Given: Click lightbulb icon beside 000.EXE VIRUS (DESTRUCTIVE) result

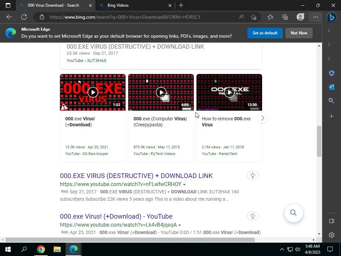Looking at the screenshot, I should [252, 175].
